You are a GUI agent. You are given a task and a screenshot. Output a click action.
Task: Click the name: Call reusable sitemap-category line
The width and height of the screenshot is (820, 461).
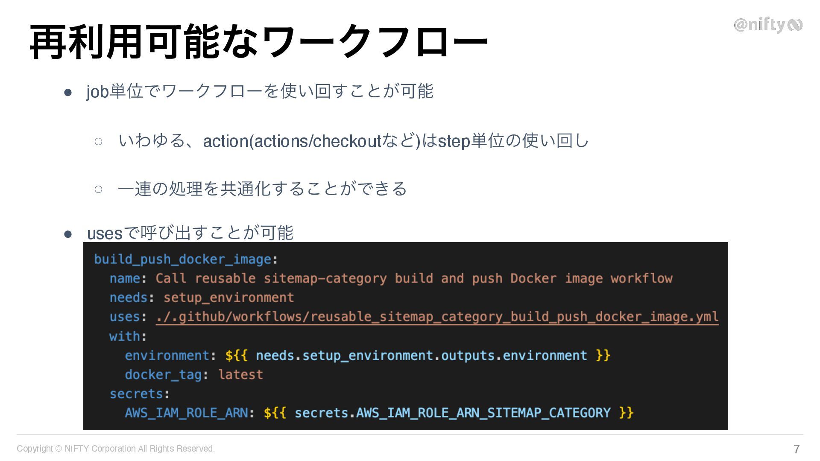[x=391, y=278]
